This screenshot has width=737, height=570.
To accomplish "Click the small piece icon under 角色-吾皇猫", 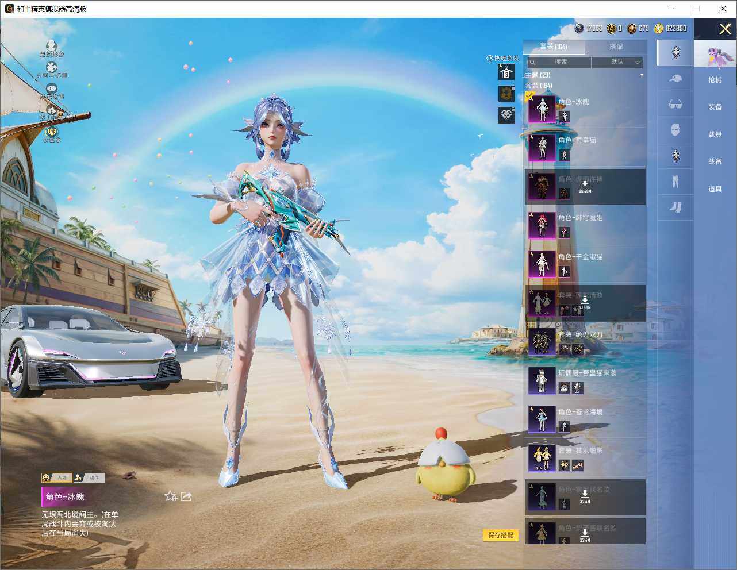I will [x=564, y=155].
